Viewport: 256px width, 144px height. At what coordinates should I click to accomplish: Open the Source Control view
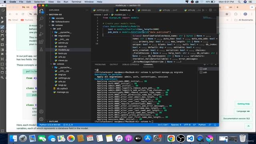(x=41, y=26)
